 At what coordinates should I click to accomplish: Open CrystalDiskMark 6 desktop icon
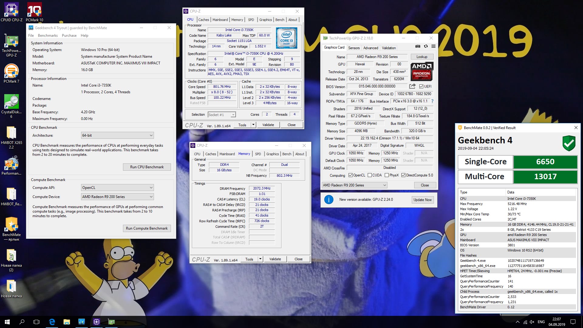pos(11,106)
